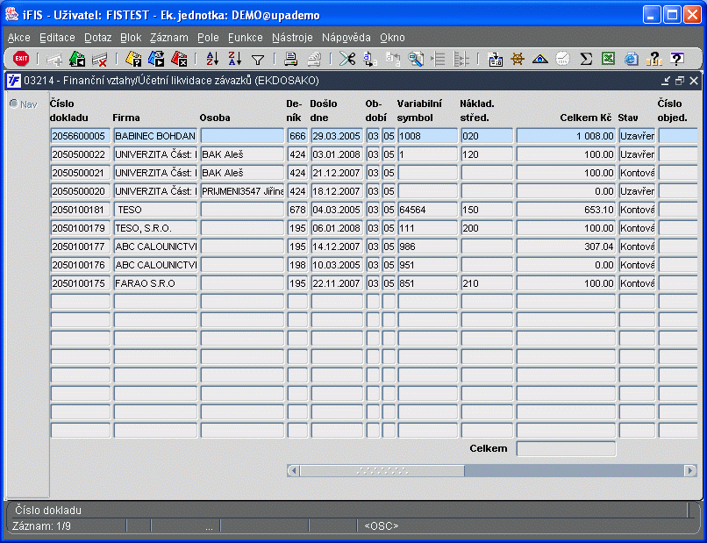Screen dimensions: 707x543
Task: Click the greyed multiple-print icon
Action: tap(314, 59)
